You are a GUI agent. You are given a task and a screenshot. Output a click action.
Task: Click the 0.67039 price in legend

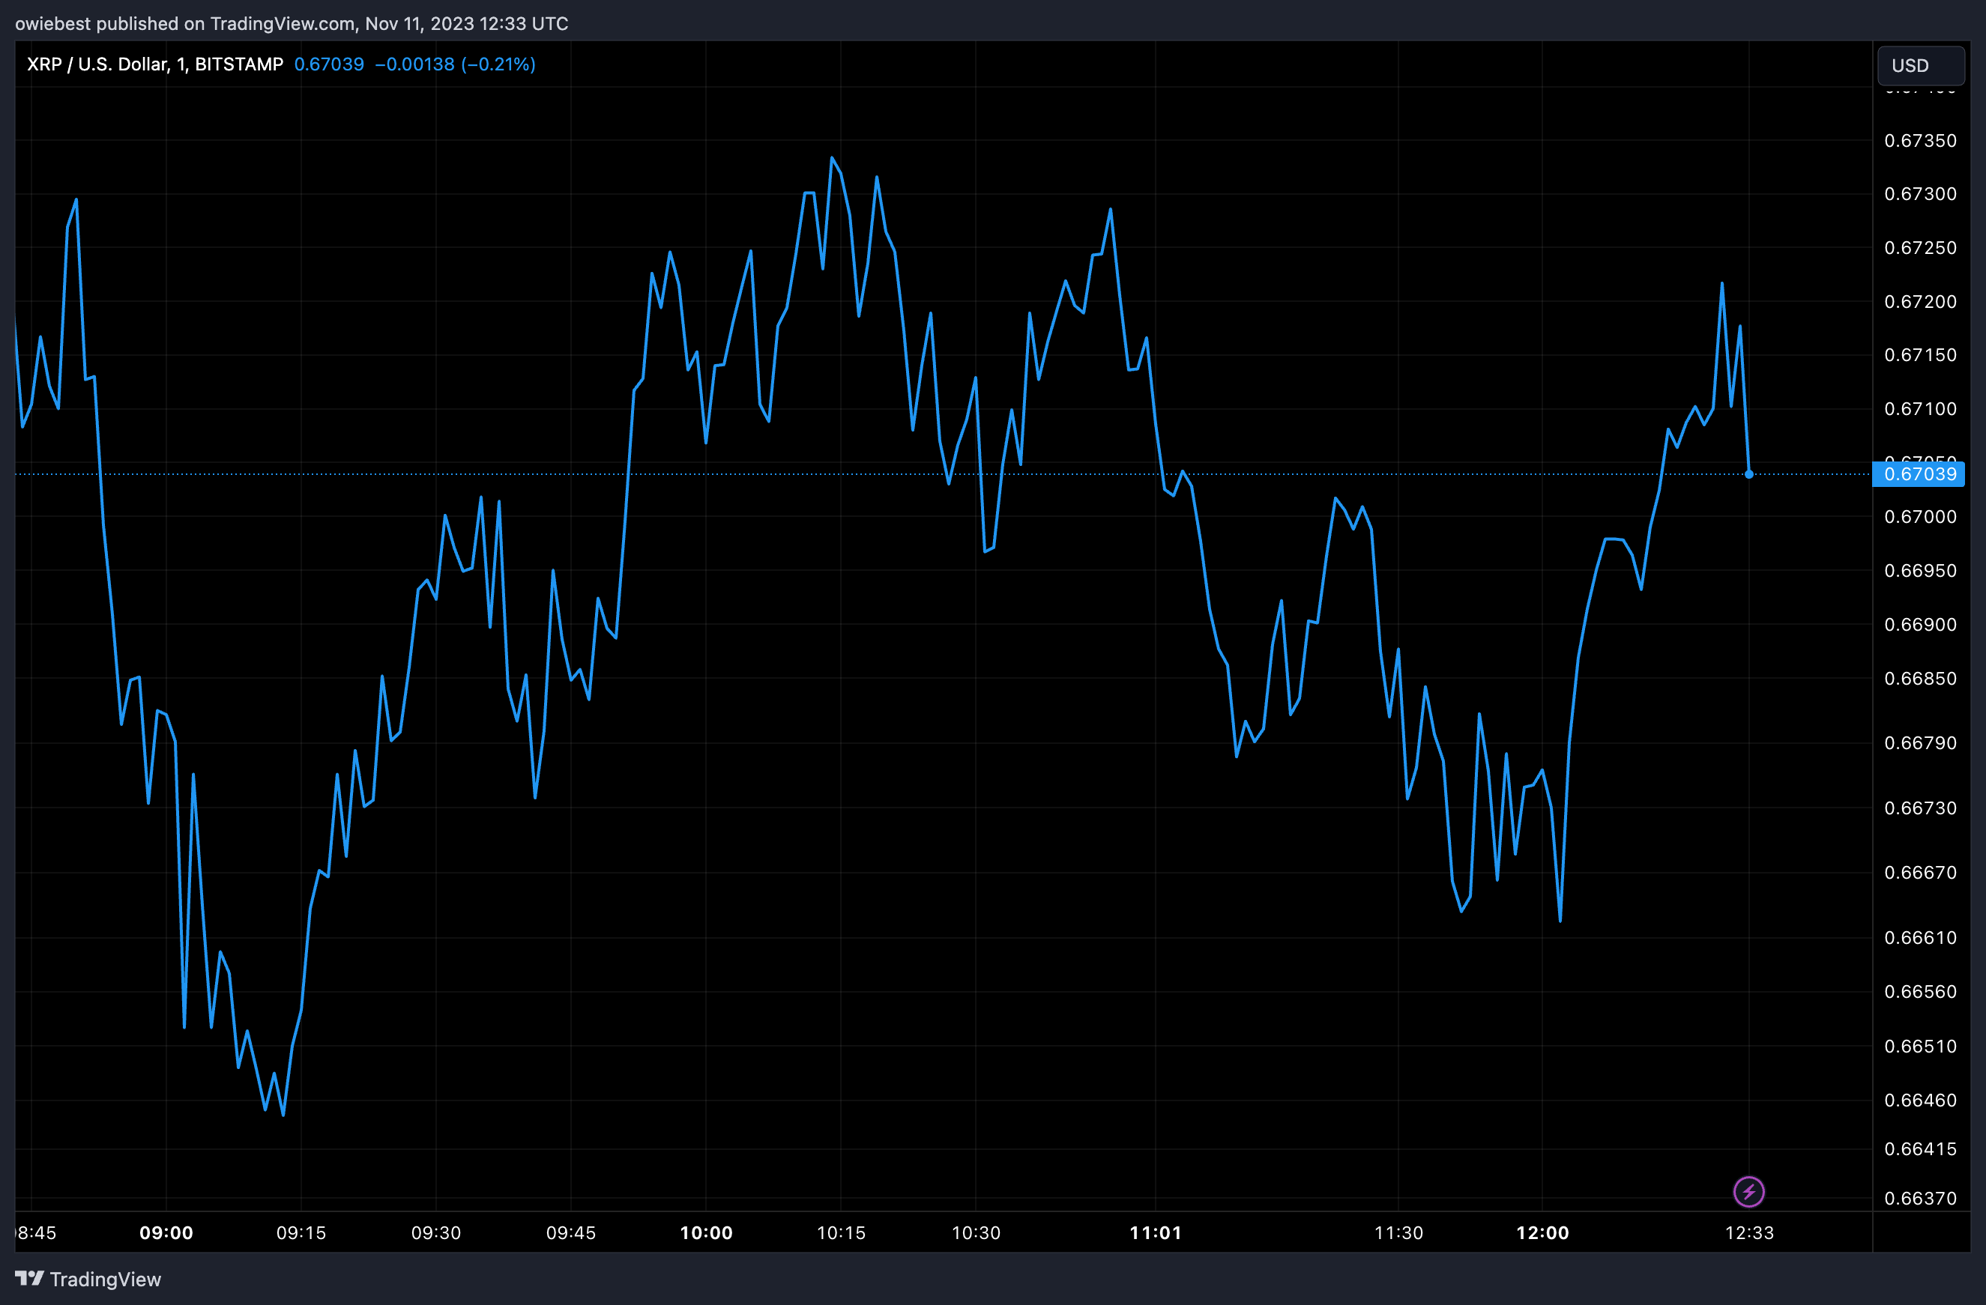pos(329,64)
